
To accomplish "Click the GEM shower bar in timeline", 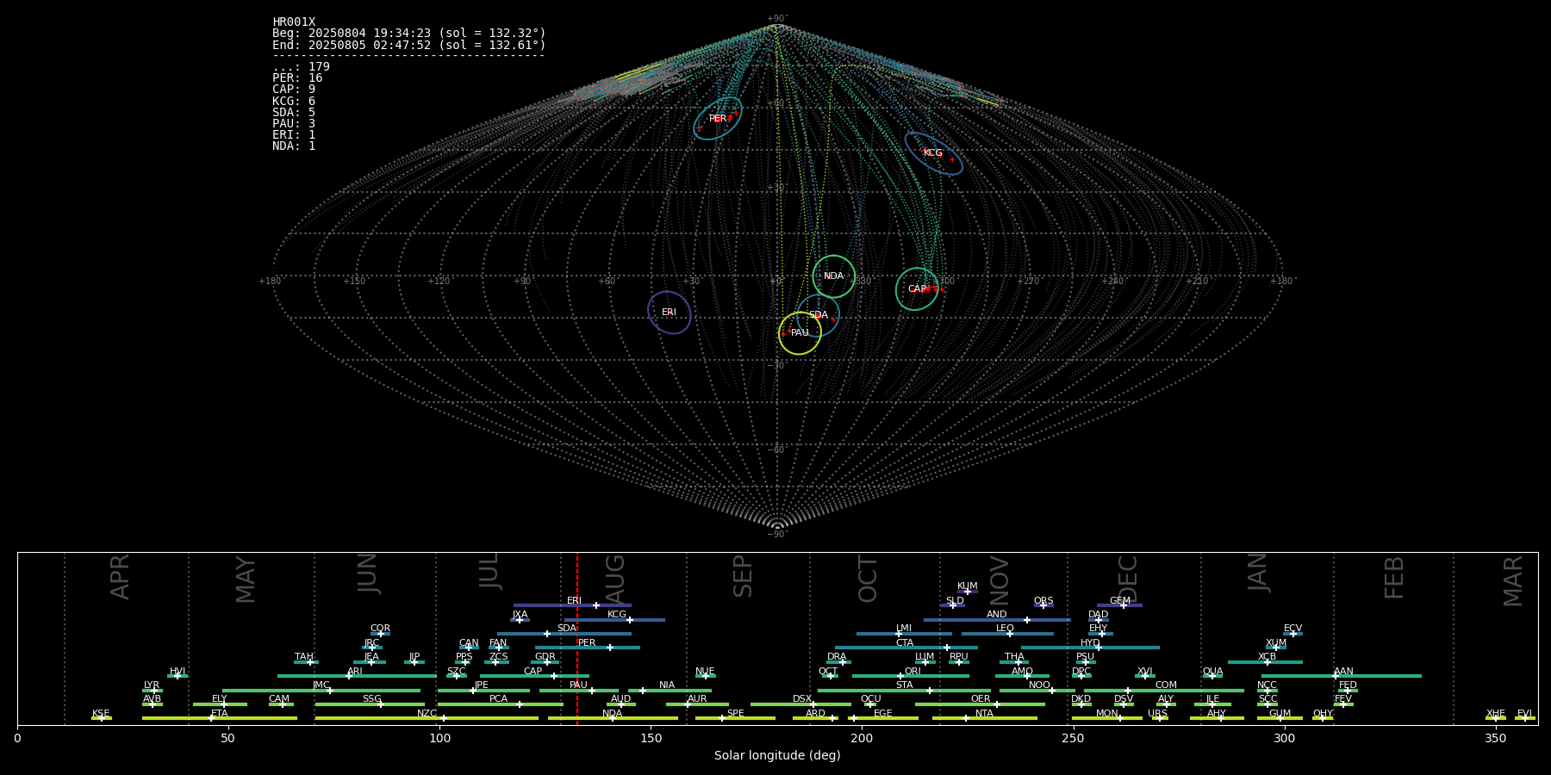I will pos(1119,605).
